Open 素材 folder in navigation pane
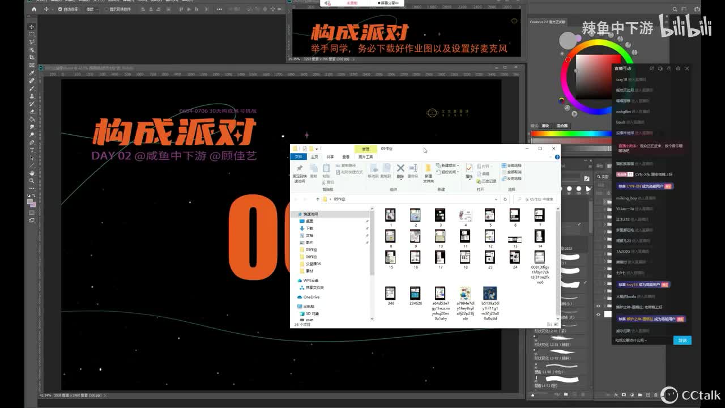Viewport: 725px width, 408px height. (309, 271)
